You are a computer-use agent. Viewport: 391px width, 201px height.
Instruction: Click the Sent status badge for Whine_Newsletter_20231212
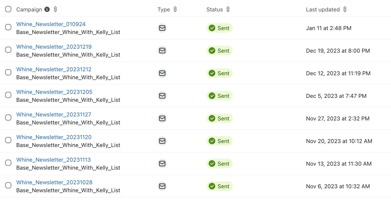[x=219, y=73]
